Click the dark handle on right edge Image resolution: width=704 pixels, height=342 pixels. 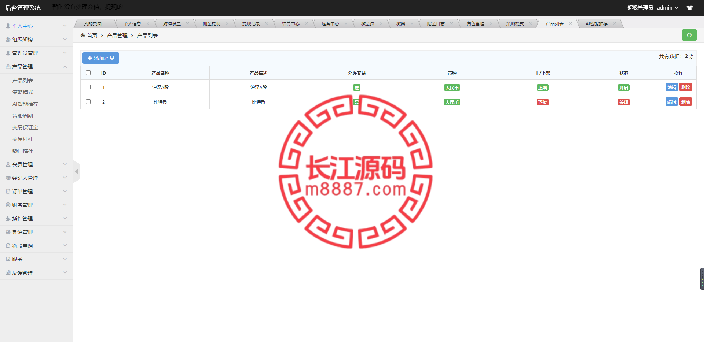(702, 279)
